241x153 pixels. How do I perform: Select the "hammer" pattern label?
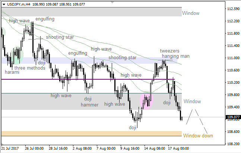pyautogui.click(x=89, y=105)
